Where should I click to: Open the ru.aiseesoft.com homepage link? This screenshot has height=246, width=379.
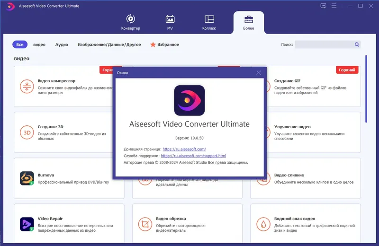(184, 149)
